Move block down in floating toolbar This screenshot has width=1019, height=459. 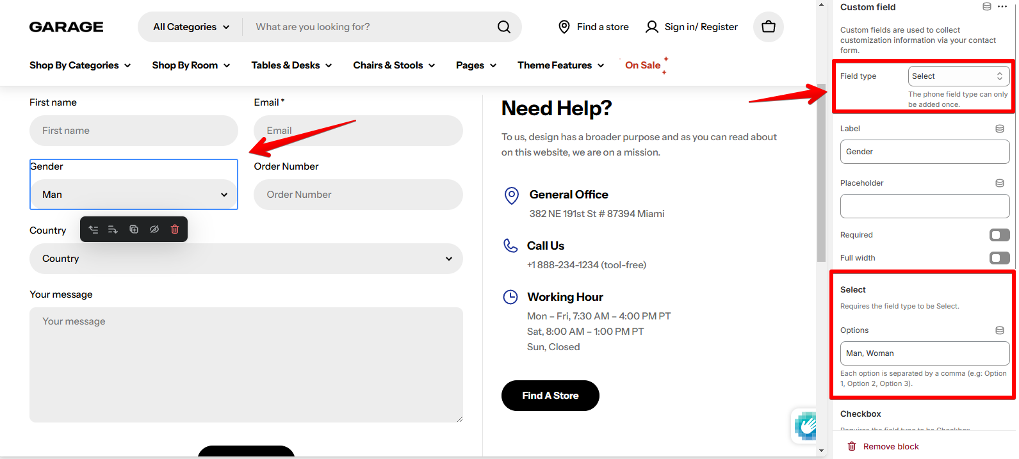pyautogui.click(x=113, y=229)
